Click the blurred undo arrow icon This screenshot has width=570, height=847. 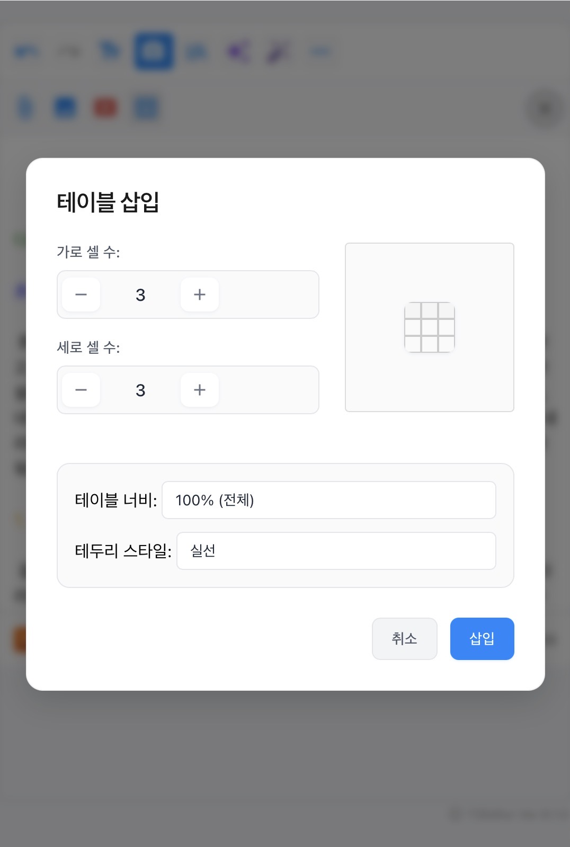click(x=26, y=51)
